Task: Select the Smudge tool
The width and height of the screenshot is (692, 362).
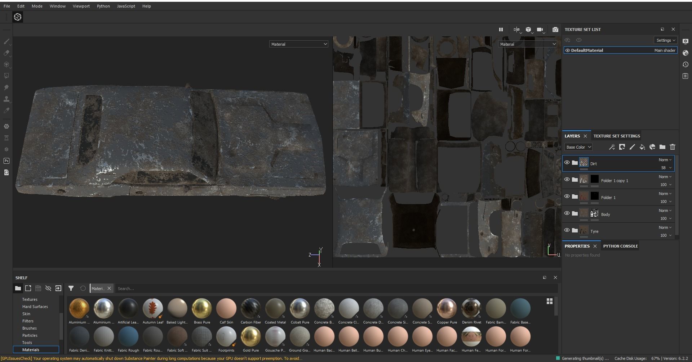Action: (x=6, y=87)
